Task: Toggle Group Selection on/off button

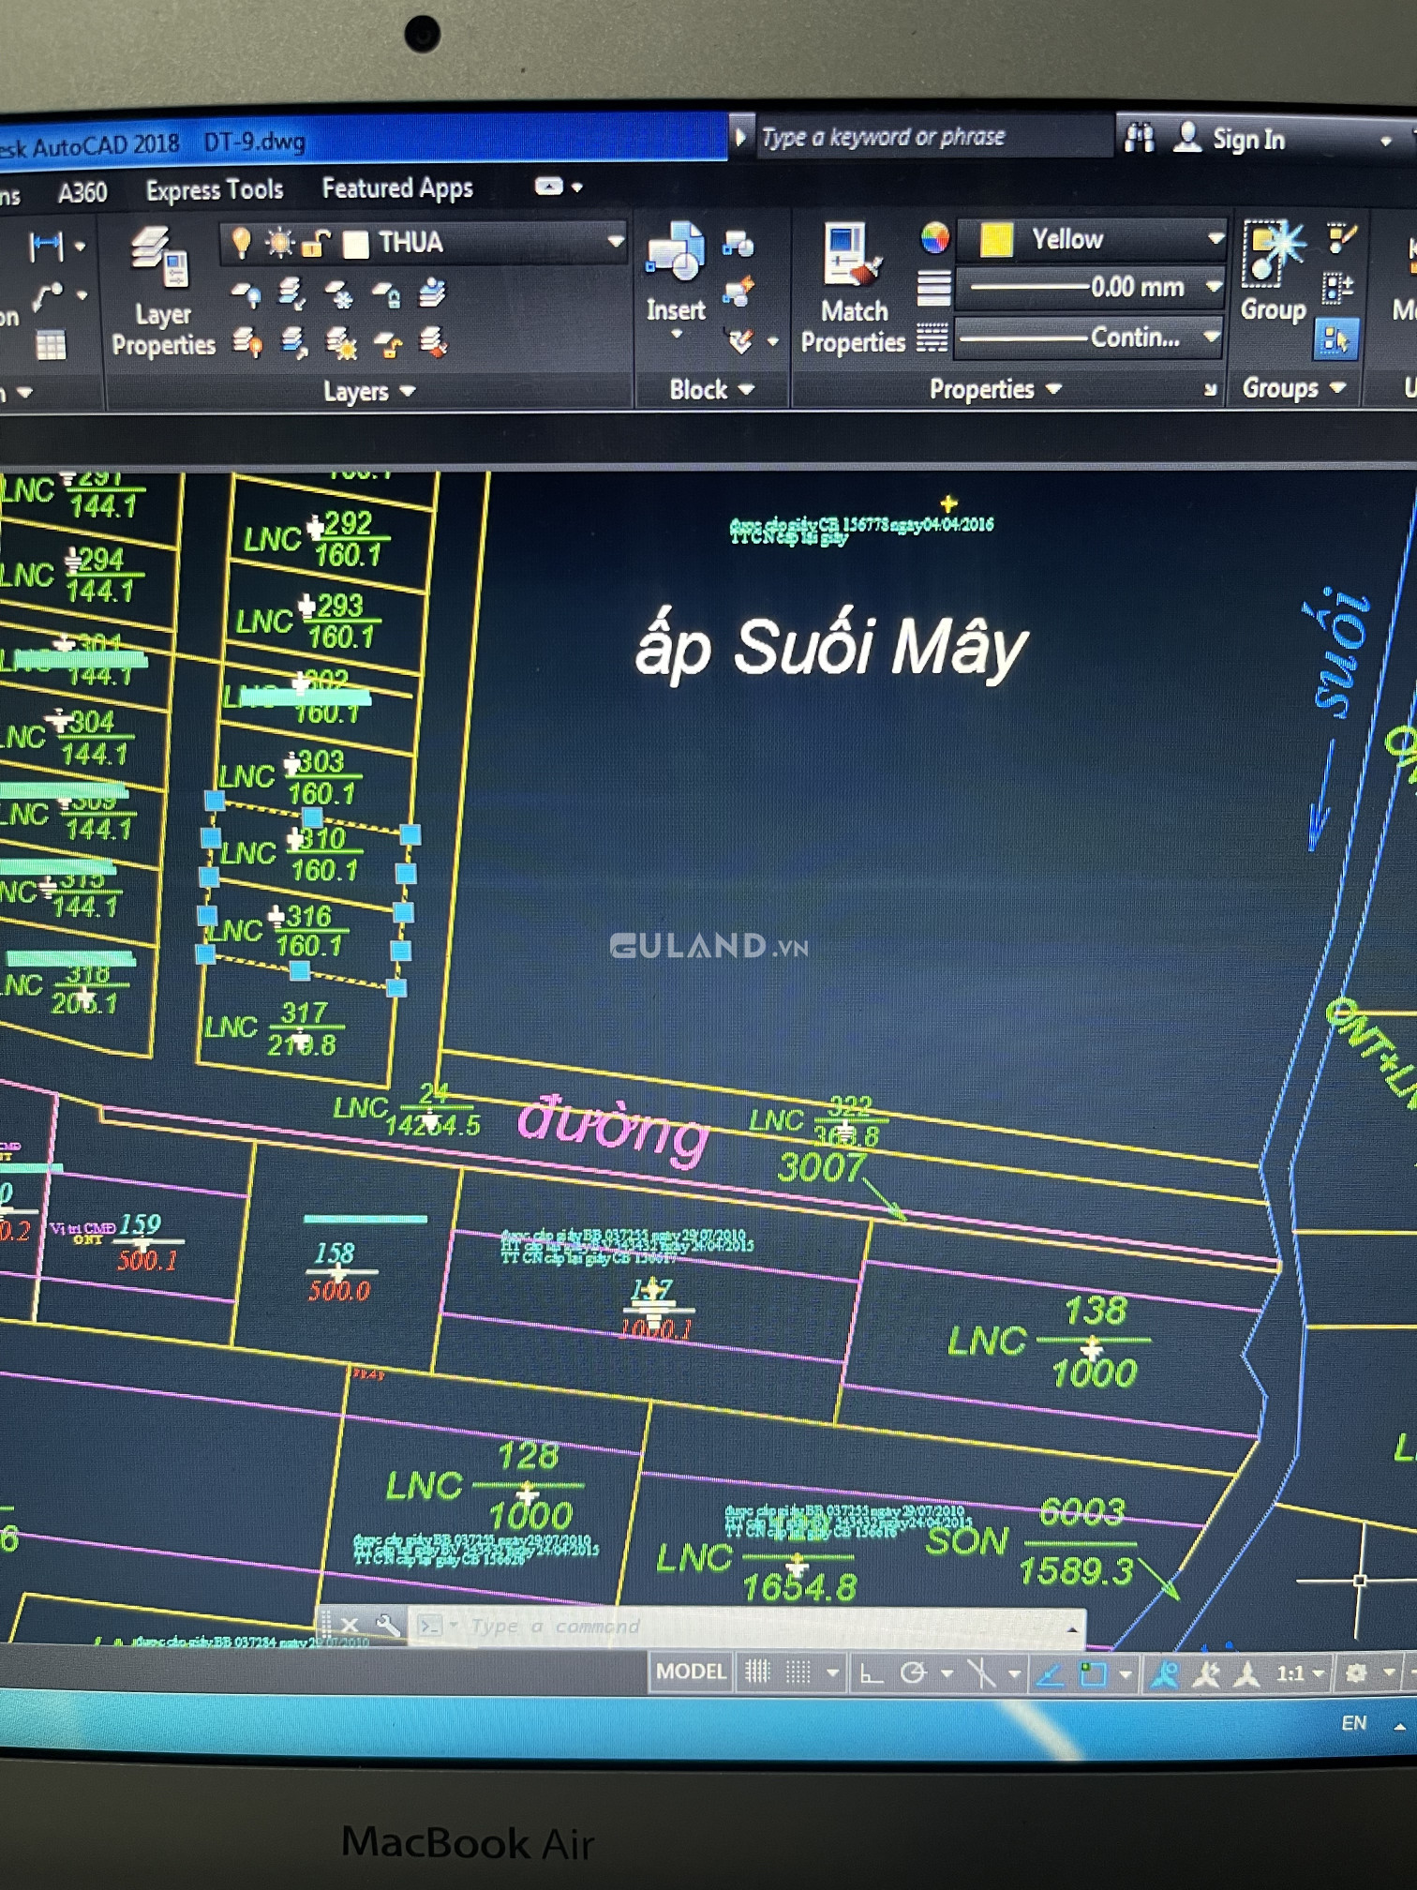Action: pos(1335,339)
